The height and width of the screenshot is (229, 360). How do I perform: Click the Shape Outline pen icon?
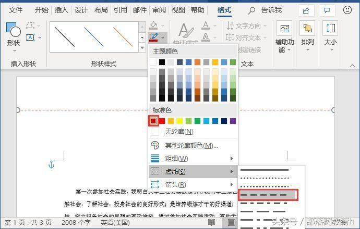[x=153, y=37]
